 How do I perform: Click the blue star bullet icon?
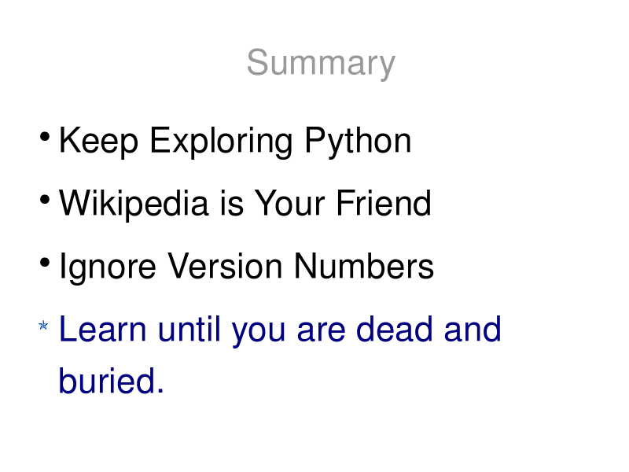[43, 325]
